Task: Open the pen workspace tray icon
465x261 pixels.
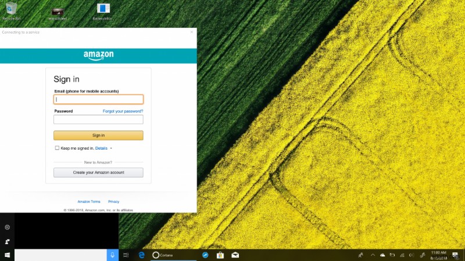Action: click(x=423, y=255)
